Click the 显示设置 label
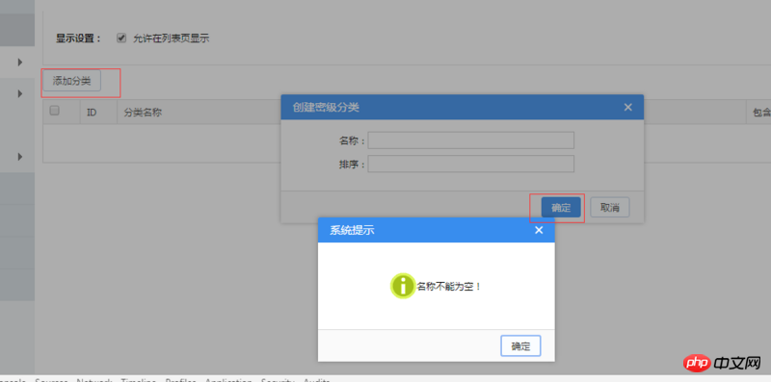The height and width of the screenshot is (382, 771). pos(79,38)
